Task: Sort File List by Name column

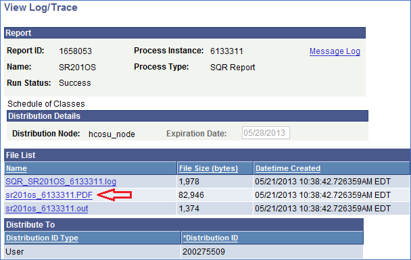Action: pyautogui.click(x=16, y=168)
